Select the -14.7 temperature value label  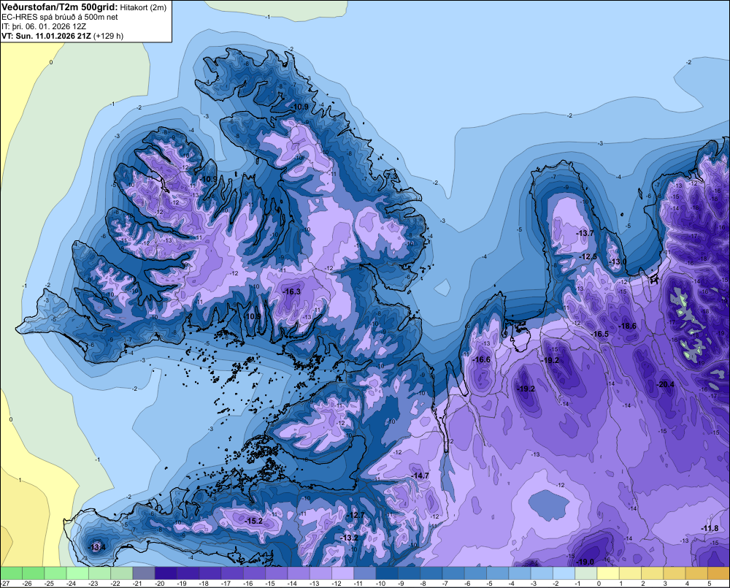pyautogui.click(x=420, y=476)
